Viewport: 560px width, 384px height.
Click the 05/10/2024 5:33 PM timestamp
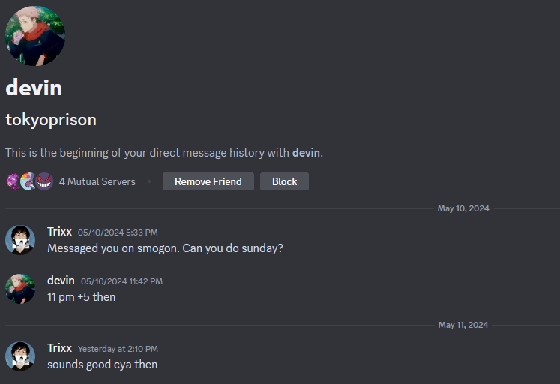point(118,232)
